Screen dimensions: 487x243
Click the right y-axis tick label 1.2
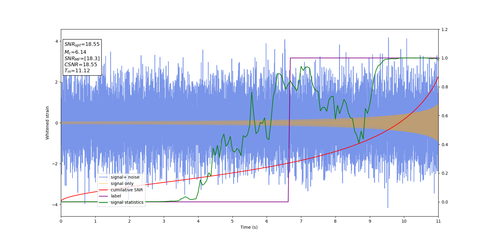444,29
